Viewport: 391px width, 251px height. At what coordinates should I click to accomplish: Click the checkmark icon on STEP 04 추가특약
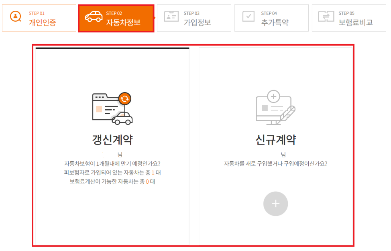[248, 17]
